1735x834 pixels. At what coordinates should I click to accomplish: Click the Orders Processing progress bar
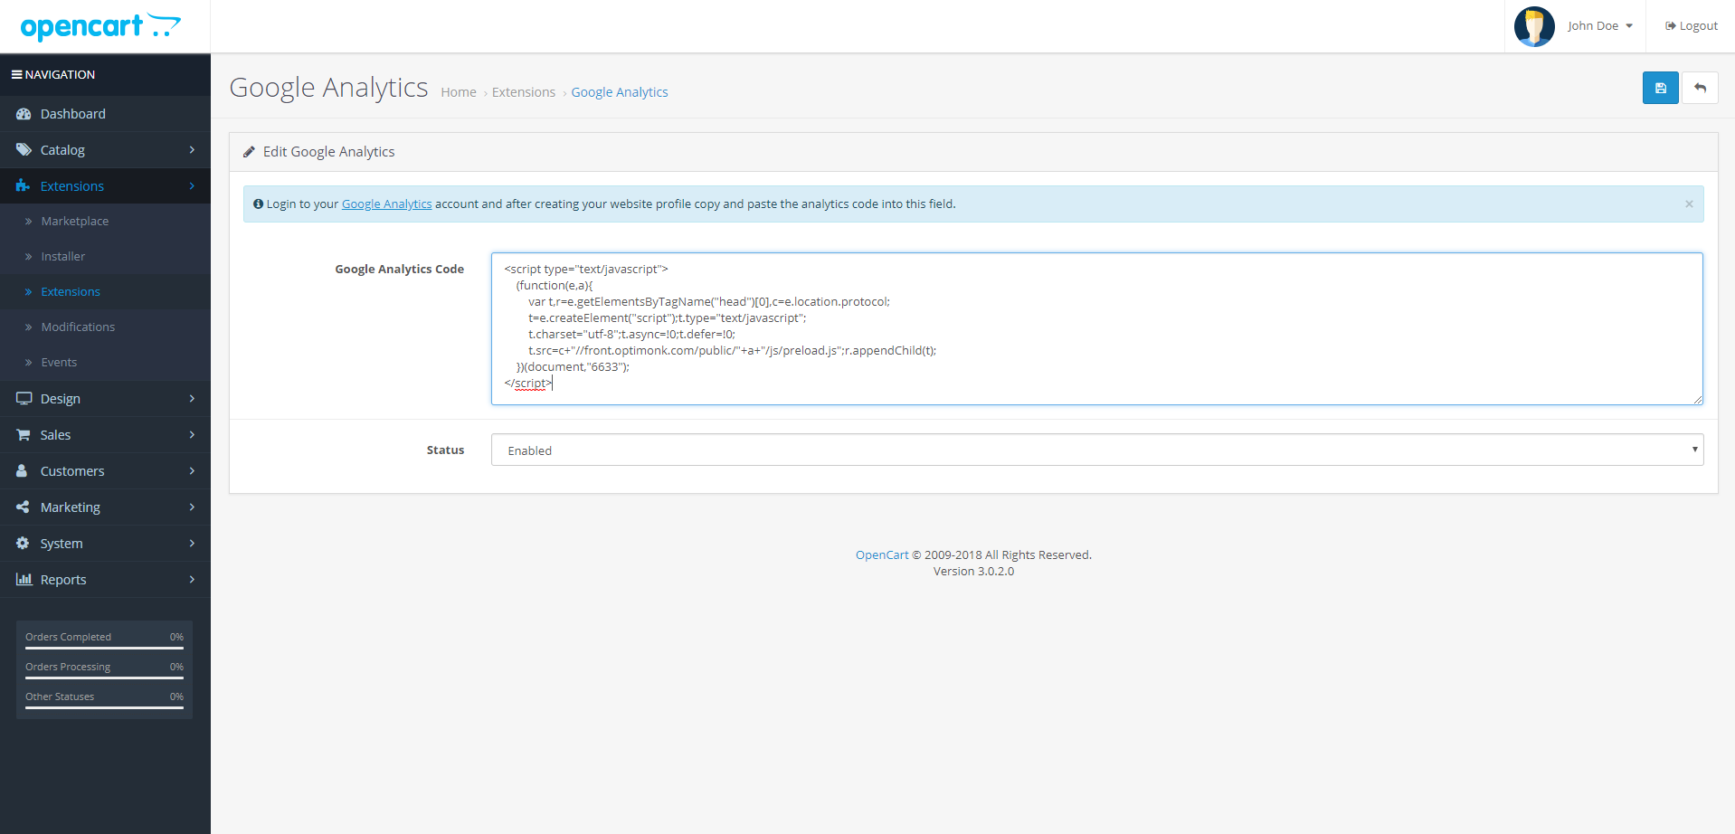[104, 678]
